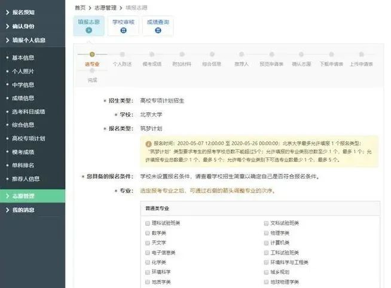Select the 填报志愿 tab
The image size is (391, 288).
point(88,26)
